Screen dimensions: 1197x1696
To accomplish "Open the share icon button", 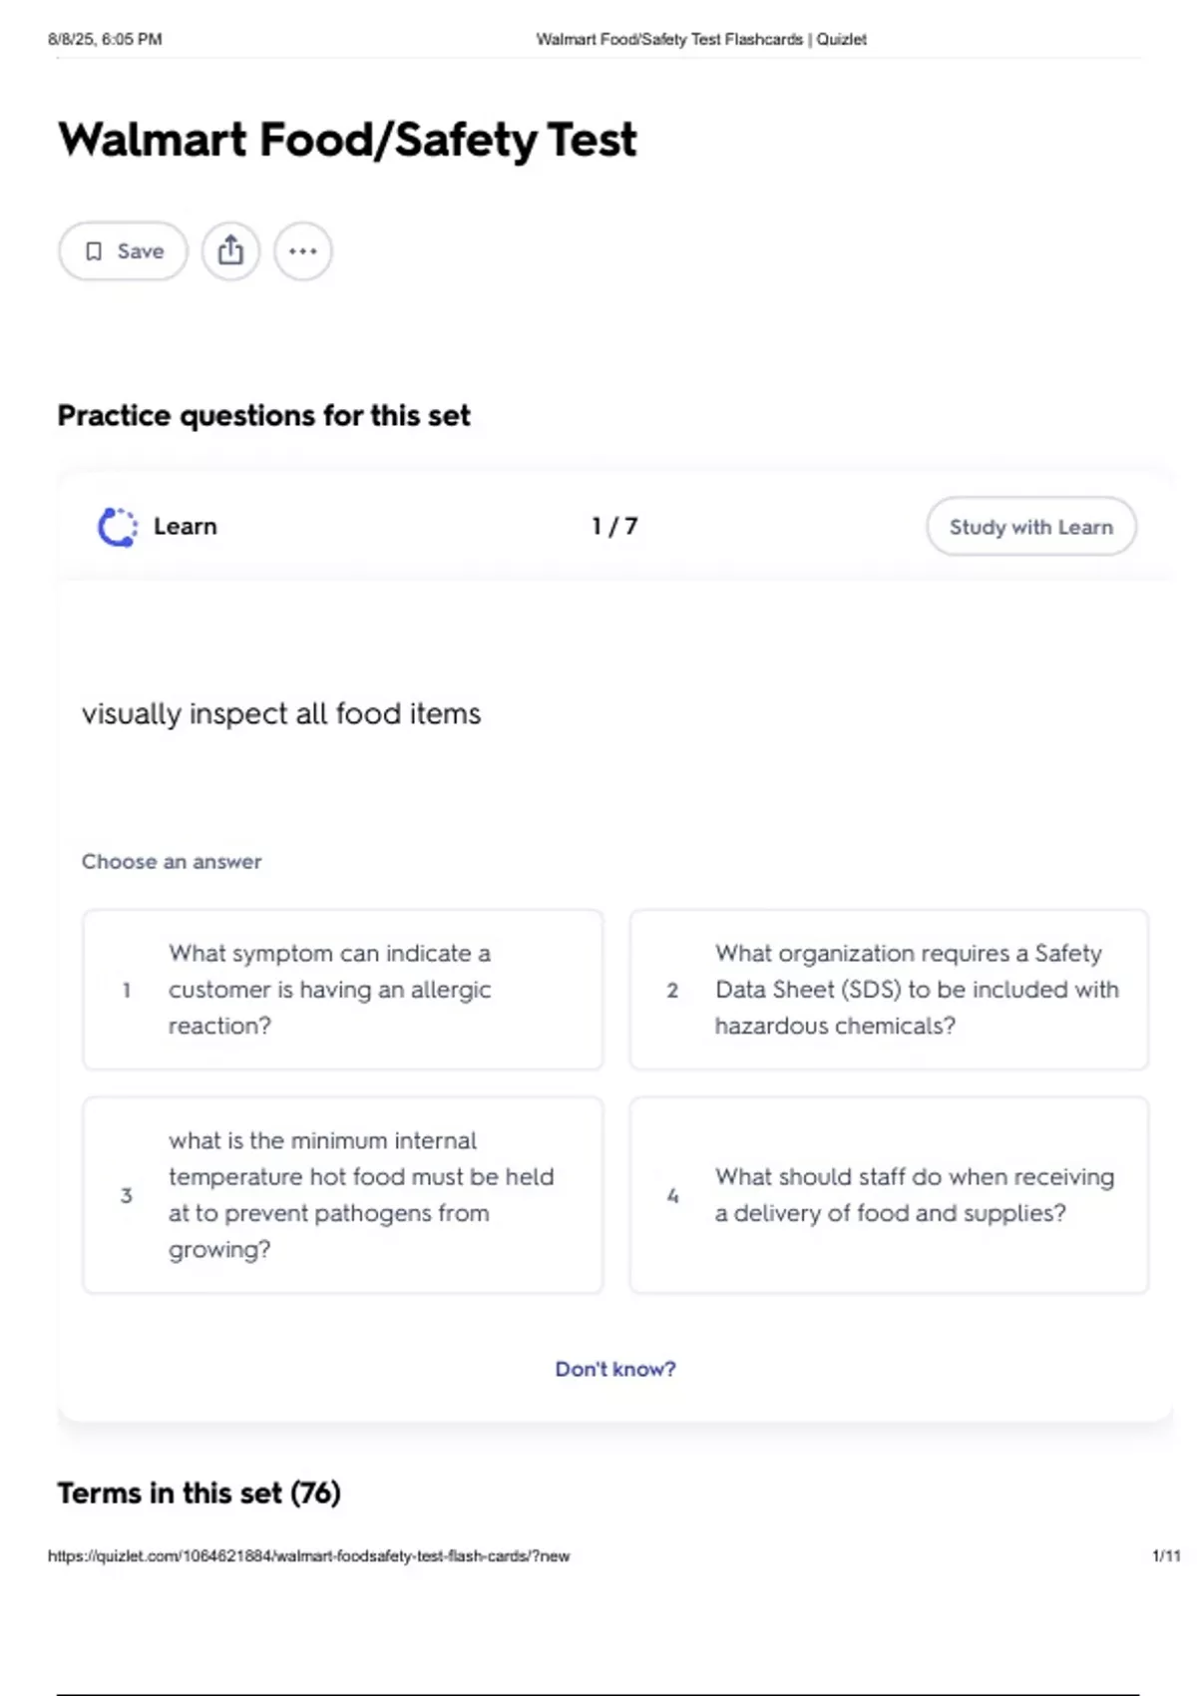I will pos(230,251).
